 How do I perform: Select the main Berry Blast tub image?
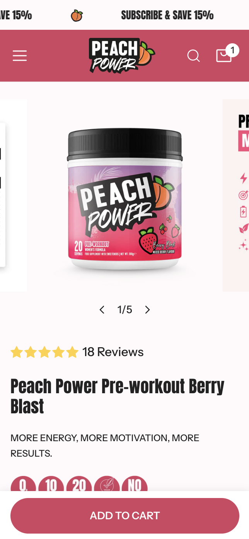(x=124, y=195)
